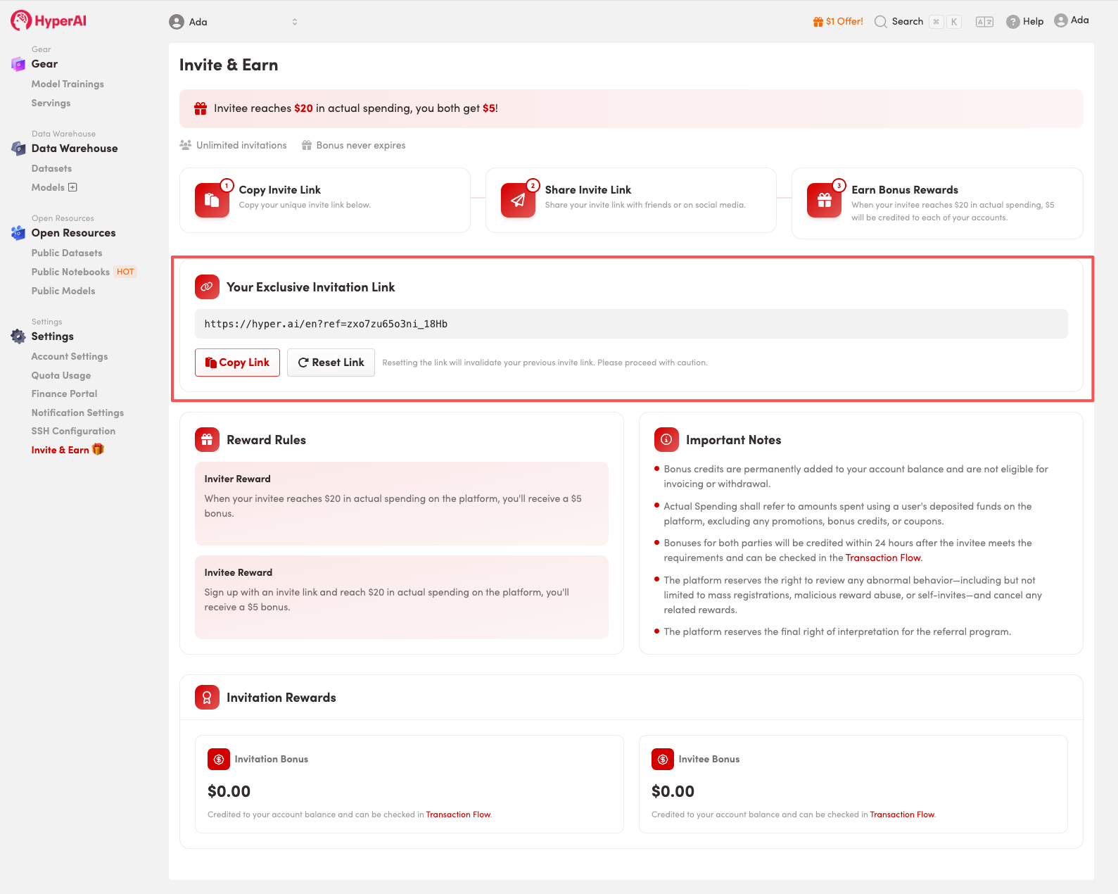1118x894 pixels.
Task: Open Transaction Flow link in Important Notes
Action: coord(882,558)
